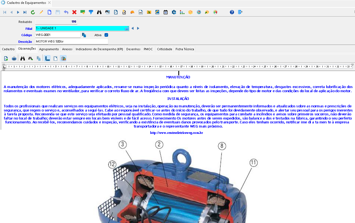Click the blue funnel filter icon

coord(91,12)
